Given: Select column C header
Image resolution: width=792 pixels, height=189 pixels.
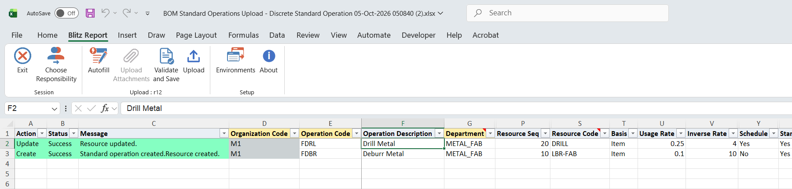Looking at the screenshot, I should click(x=154, y=124).
